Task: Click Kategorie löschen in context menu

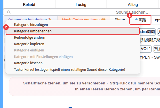Action: coord(73,63)
